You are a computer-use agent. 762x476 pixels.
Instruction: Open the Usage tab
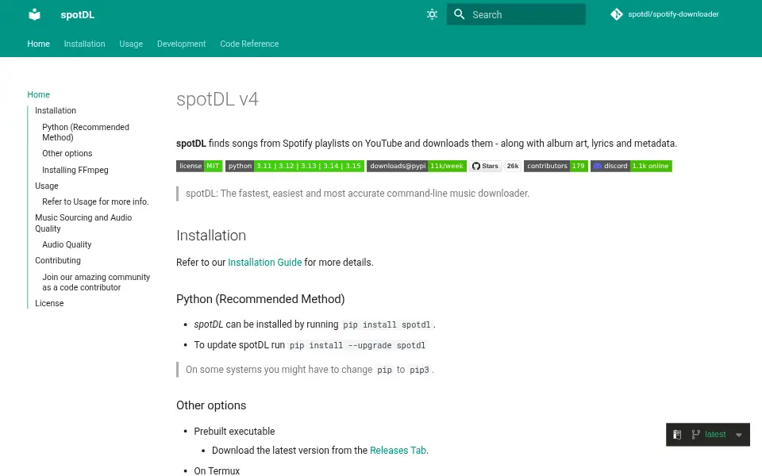pyautogui.click(x=131, y=44)
